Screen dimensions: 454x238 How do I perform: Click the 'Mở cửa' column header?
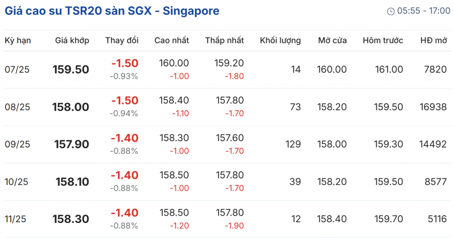332,41
